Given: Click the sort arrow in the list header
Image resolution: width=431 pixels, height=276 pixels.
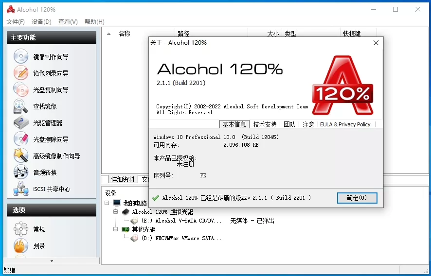Looking at the screenshot, I should coord(109,34).
